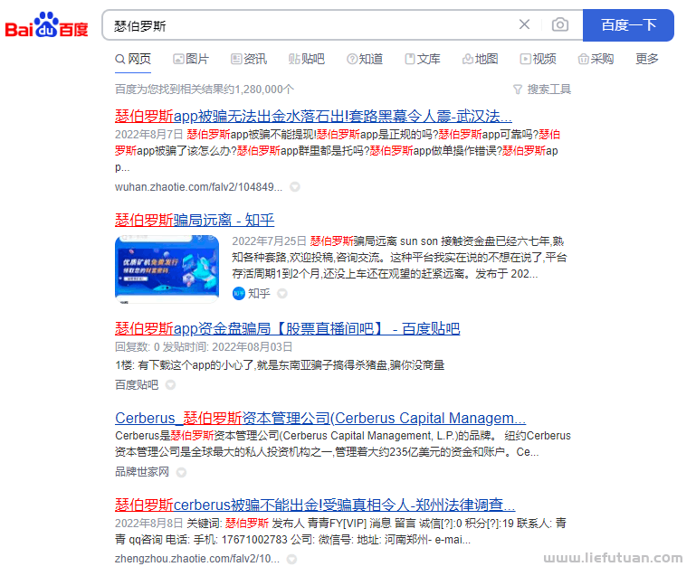This screenshot has width=696, height=576.
Task: Open result 瑟伯罗斯骗局远离 - 知乎
Action: 195,220
